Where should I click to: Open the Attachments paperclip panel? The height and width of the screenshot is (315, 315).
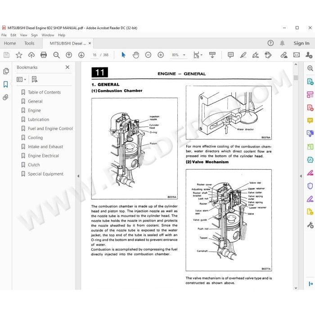(5, 98)
